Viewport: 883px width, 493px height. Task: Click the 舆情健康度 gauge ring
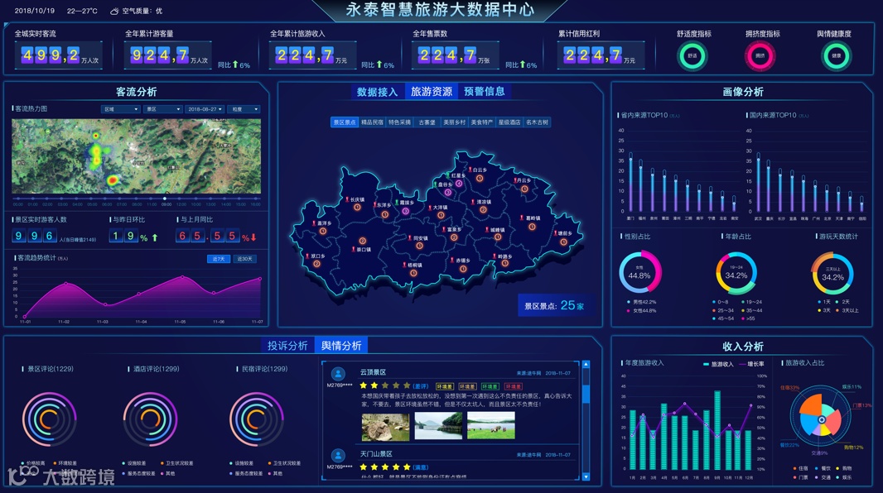tap(837, 55)
